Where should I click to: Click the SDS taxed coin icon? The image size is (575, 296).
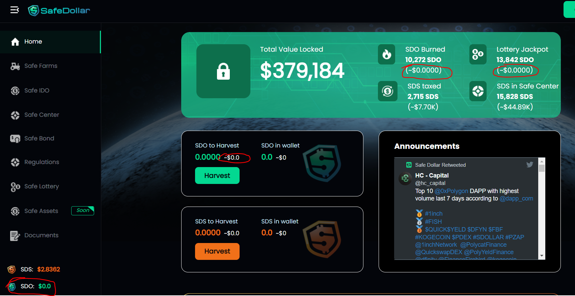pyautogui.click(x=387, y=91)
